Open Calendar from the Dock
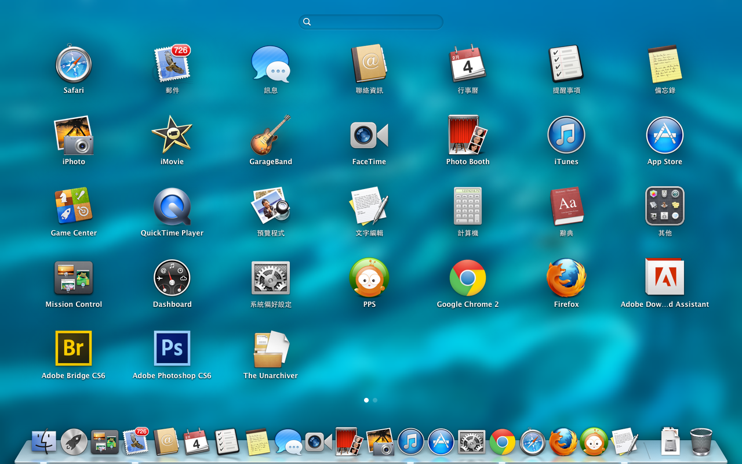This screenshot has height=464, width=742. (196, 442)
